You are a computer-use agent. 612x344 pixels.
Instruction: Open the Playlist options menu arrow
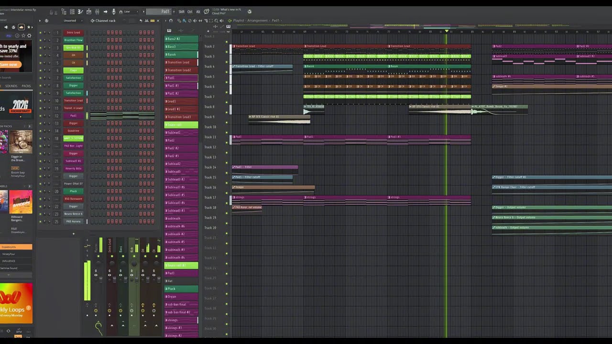(165, 21)
